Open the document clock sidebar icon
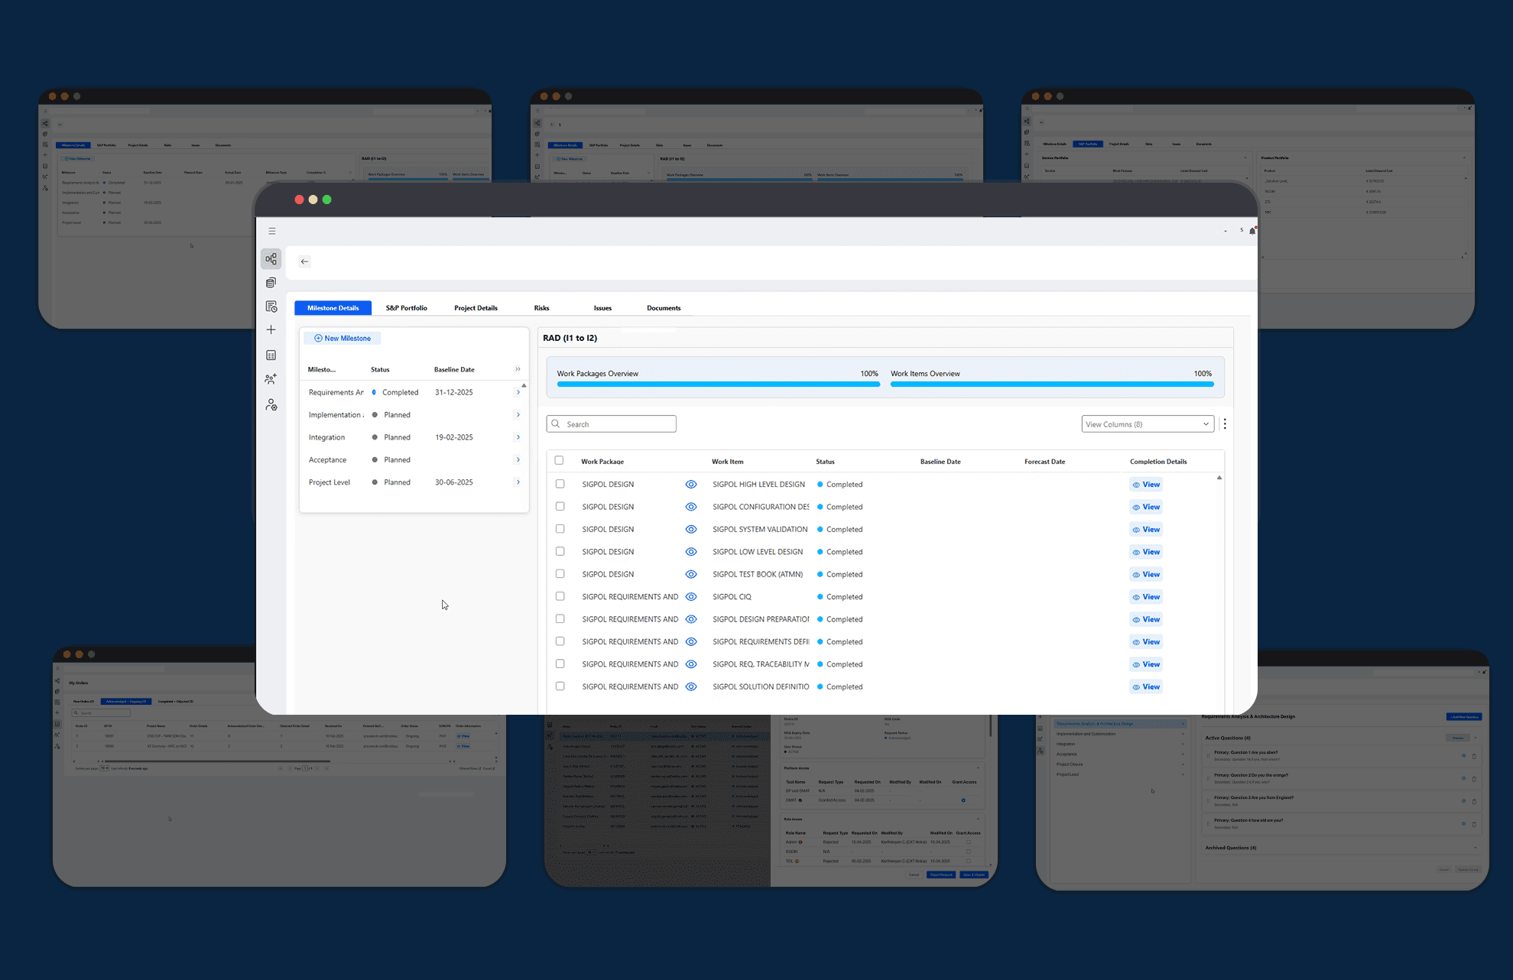Screen dimensions: 1513x980 (271, 307)
